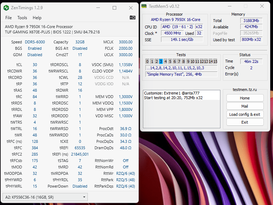Click the Mail button in TestMem5
The height and width of the screenshot is (205, 273).
(x=245, y=106)
